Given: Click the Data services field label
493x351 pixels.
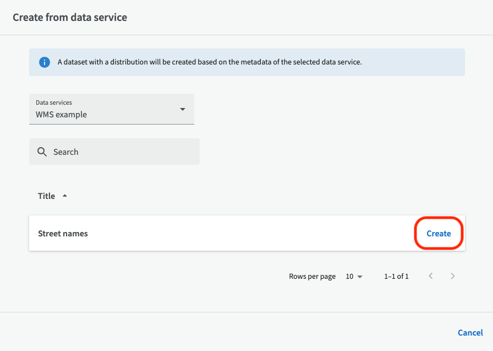Looking at the screenshot, I should pyautogui.click(x=54, y=102).
